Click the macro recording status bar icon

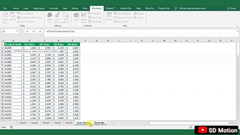point(11,127)
